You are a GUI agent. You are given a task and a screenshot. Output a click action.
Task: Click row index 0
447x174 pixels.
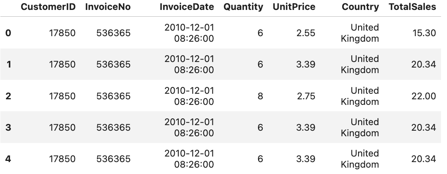[8, 33]
